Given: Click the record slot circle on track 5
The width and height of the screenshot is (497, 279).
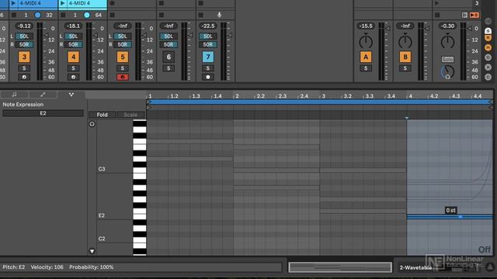Looking at the screenshot, I should pos(112,3).
